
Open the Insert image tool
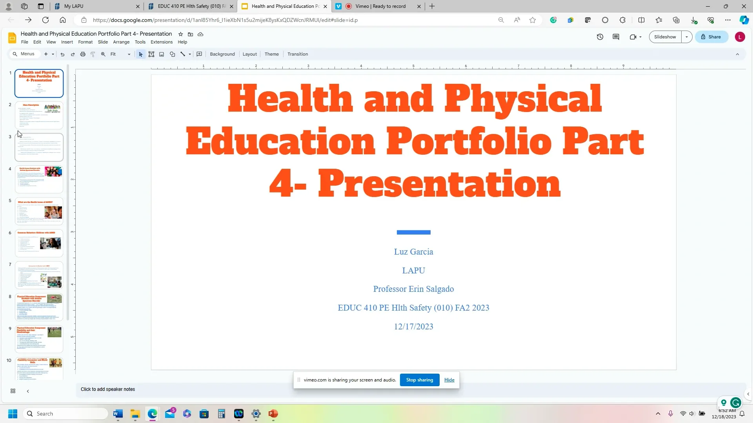[161, 54]
